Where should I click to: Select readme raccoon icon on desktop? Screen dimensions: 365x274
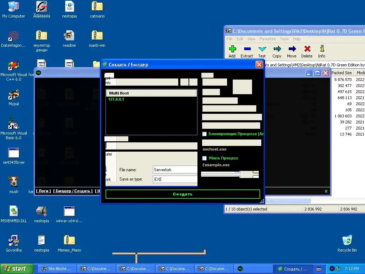point(69,39)
